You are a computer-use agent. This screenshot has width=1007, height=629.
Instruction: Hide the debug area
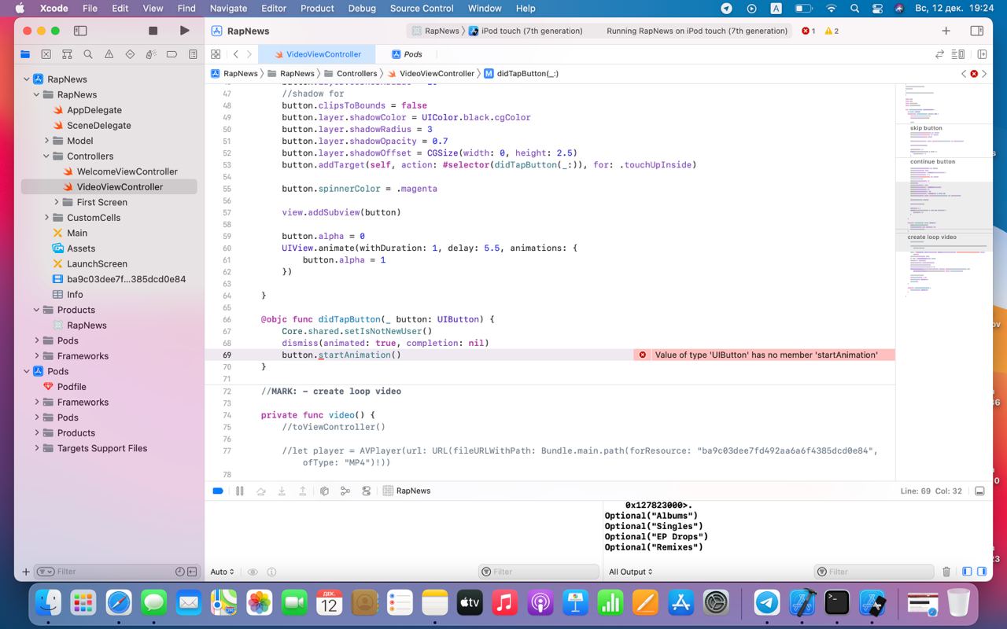click(x=979, y=491)
